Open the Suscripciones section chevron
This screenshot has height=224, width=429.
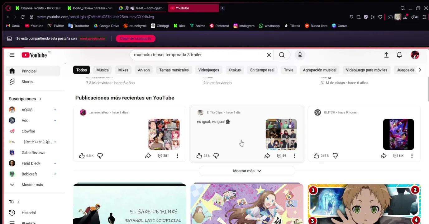click(x=40, y=99)
